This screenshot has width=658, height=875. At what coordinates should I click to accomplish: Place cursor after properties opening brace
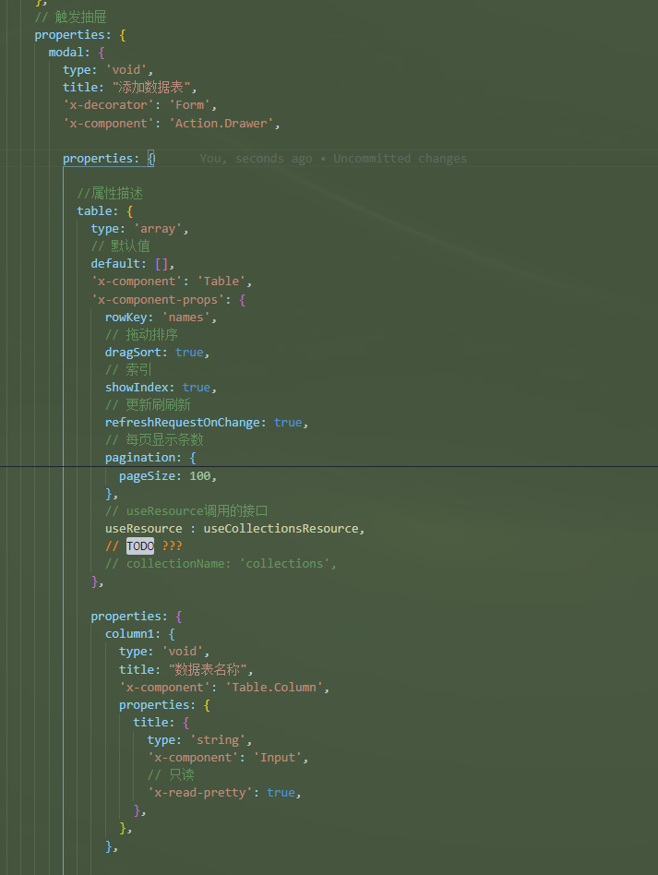(155, 159)
